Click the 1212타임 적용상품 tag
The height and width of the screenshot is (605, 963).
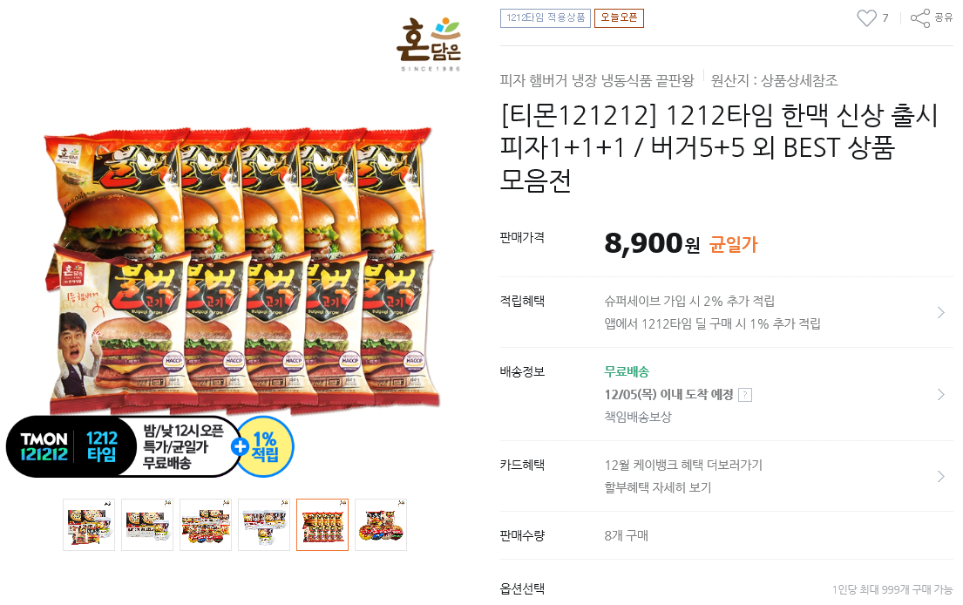click(546, 17)
